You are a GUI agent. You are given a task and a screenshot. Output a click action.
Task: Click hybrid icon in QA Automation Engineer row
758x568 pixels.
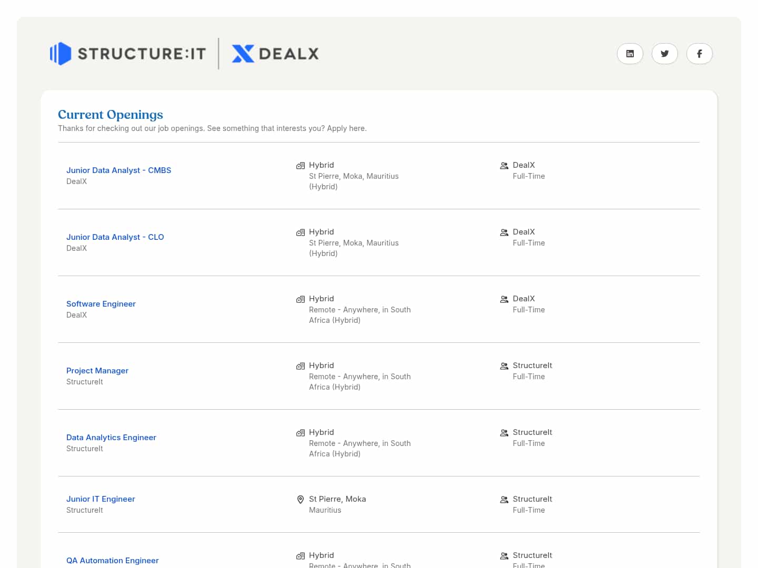[x=301, y=556]
